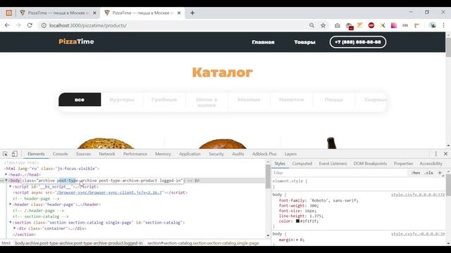
Task: Toggle the :hov element state panel
Action: pos(415,173)
